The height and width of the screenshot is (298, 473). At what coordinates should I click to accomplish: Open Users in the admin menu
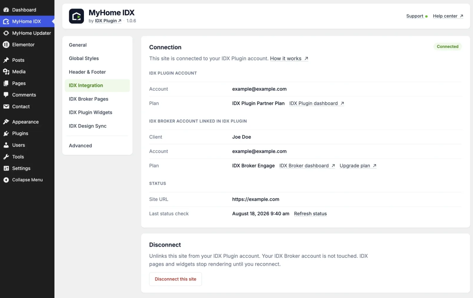point(27,145)
